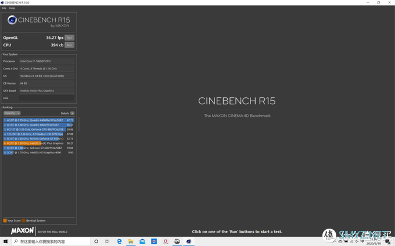Screen dimensions: 395x246
Task: Click the taskbar search box
Action: pos(51,241)
